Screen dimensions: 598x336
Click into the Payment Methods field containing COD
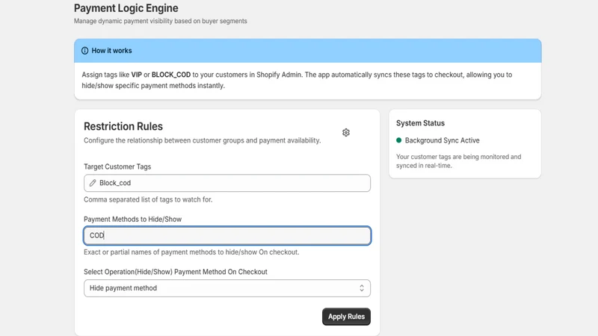point(227,235)
